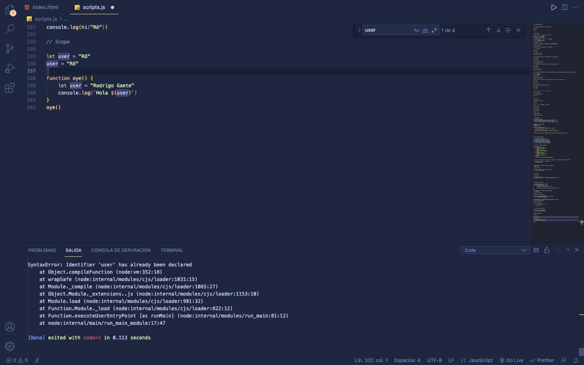Open the CONSOLA DE DEPURACIÓN tab
This screenshot has width=584, height=365.
point(121,250)
